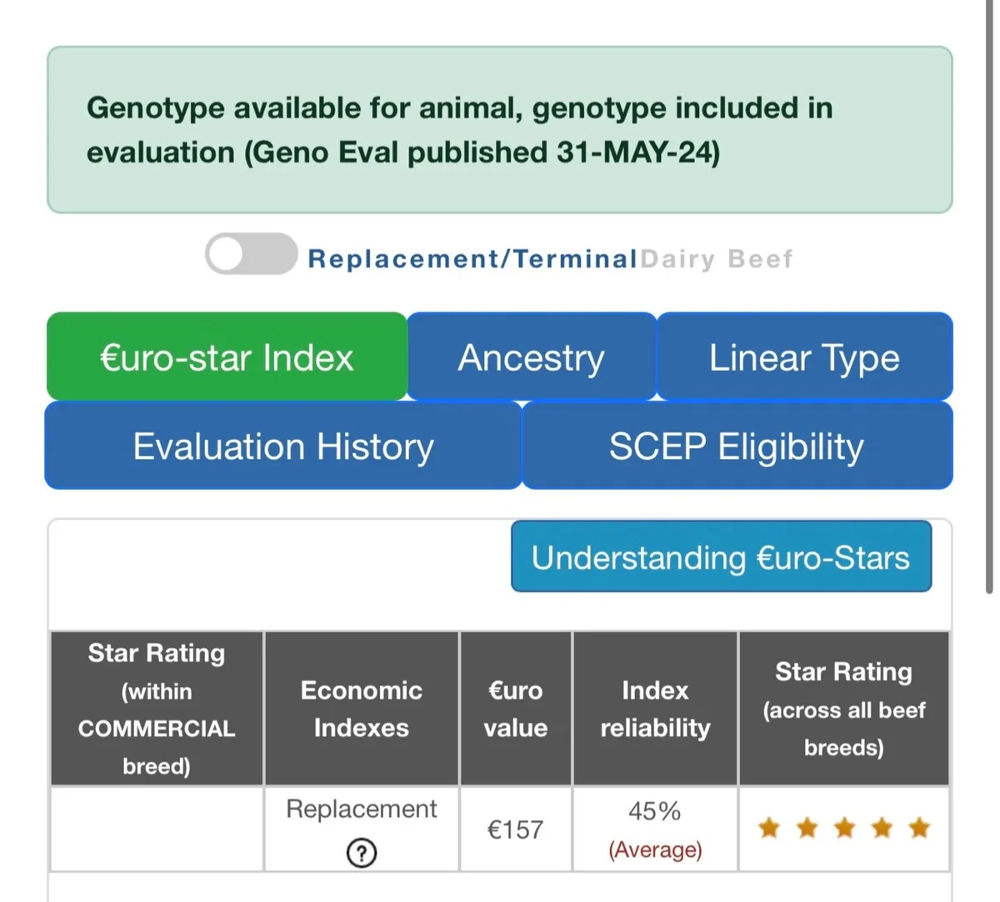Go to the SCEP Eligibility tab
The height and width of the screenshot is (902, 1000).
(x=737, y=446)
